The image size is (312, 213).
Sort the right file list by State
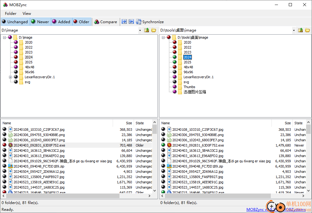pyautogui.click(x=299, y=123)
